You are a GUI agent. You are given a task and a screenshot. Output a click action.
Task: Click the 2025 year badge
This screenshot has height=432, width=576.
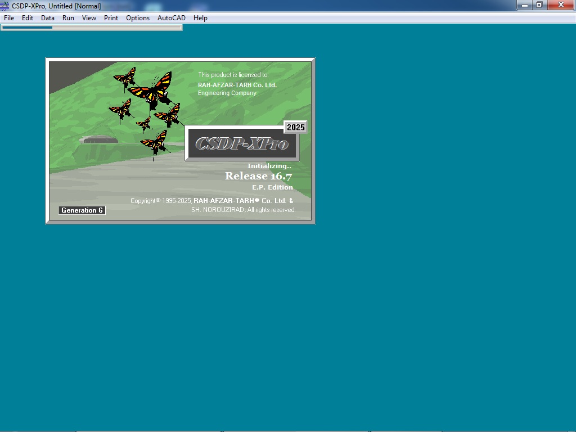click(x=296, y=127)
